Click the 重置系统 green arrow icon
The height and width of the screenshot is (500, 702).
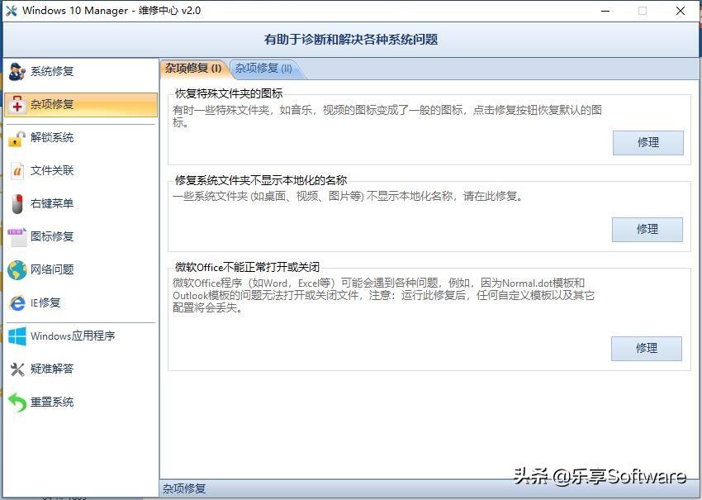click(17, 402)
